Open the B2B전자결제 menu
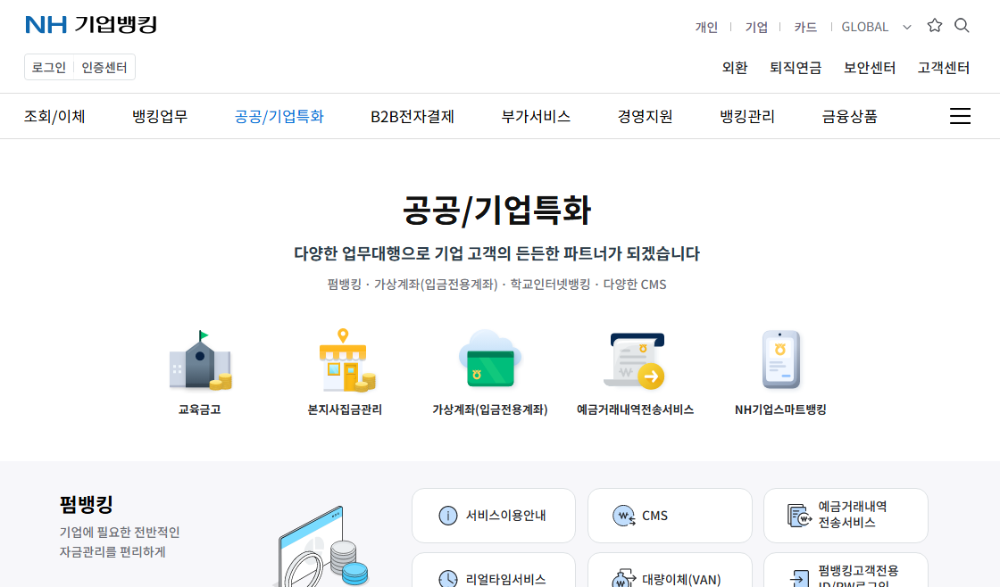Image resolution: width=1000 pixels, height=587 pixels. click(x=412, y=117)
